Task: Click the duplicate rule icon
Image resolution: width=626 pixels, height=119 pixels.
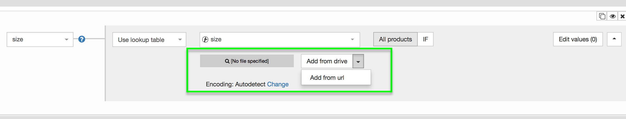Action: [x=602, y=16]
